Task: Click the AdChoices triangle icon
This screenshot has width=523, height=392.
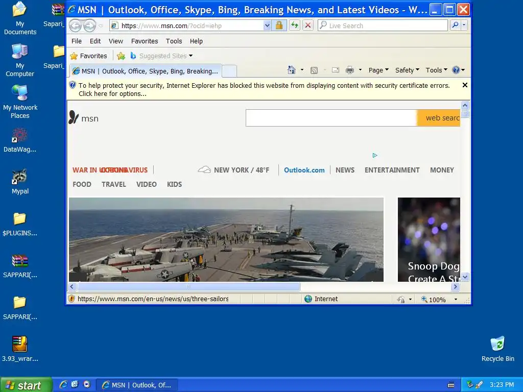Action: [375, 155]
